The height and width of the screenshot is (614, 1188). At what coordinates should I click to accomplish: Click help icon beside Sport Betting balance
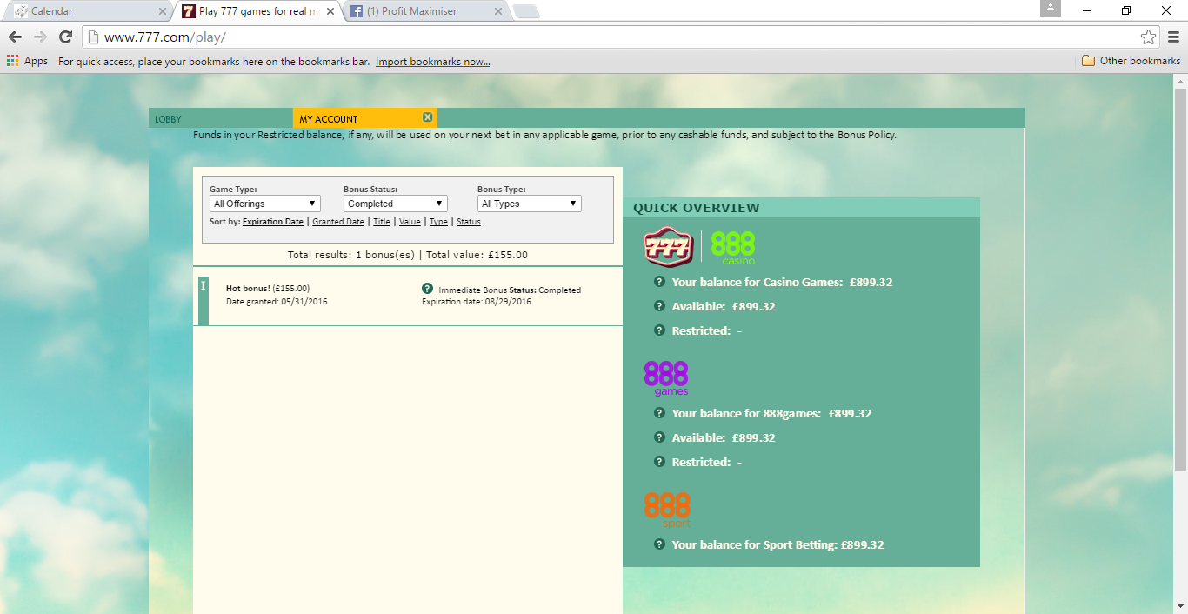click(659, 544)
